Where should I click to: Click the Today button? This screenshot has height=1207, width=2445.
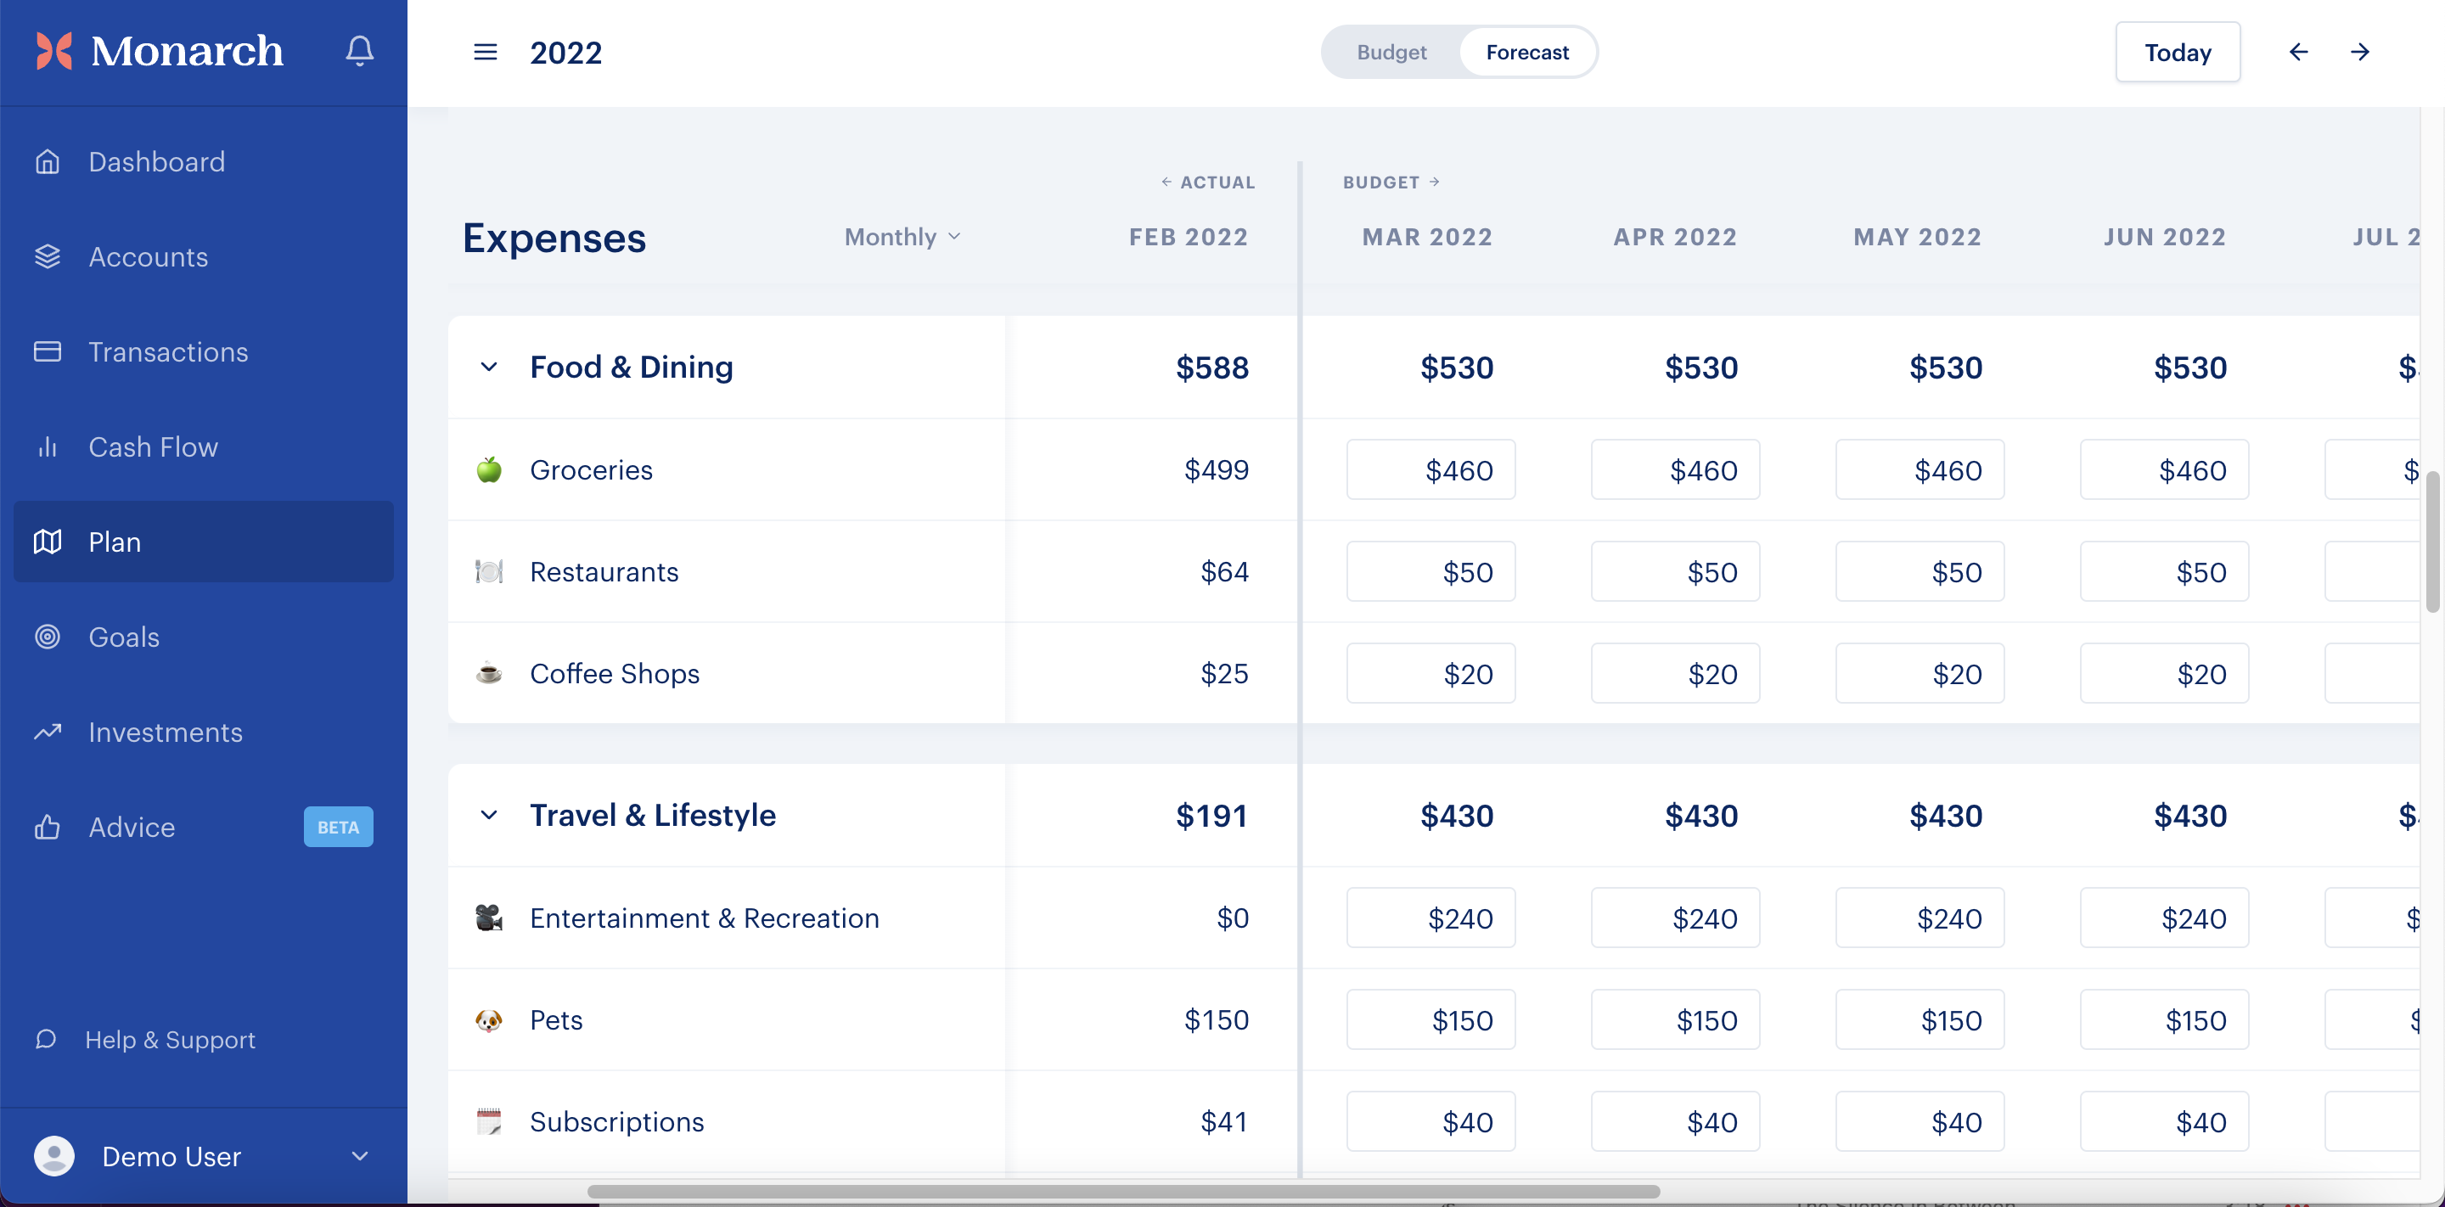[2178, 52]
